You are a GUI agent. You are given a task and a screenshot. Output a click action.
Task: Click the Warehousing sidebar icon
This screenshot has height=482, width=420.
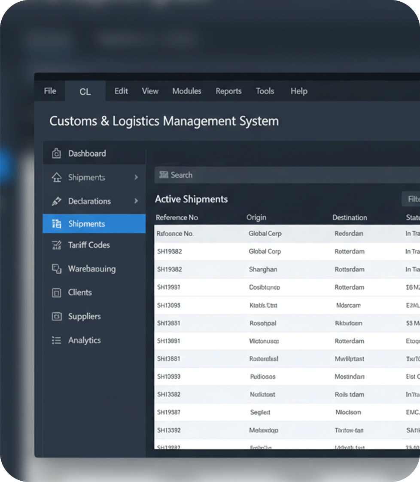(x=56, y=269)
